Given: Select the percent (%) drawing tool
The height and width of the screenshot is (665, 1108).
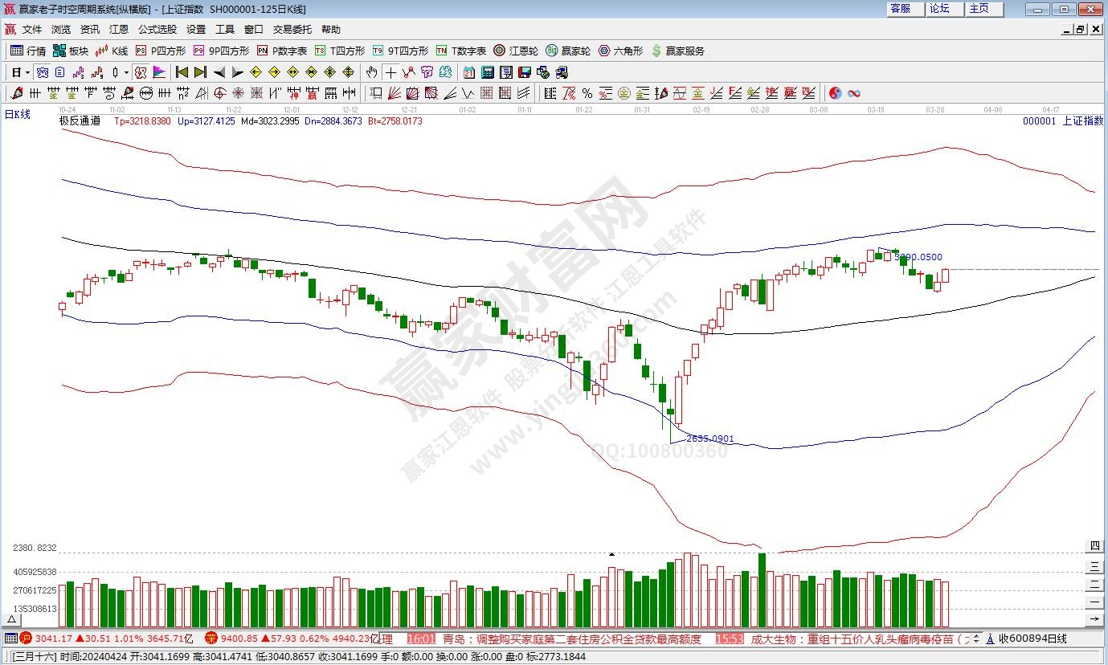Looking at the screenshot, I should pyautogui.click(x=587, y=93).
